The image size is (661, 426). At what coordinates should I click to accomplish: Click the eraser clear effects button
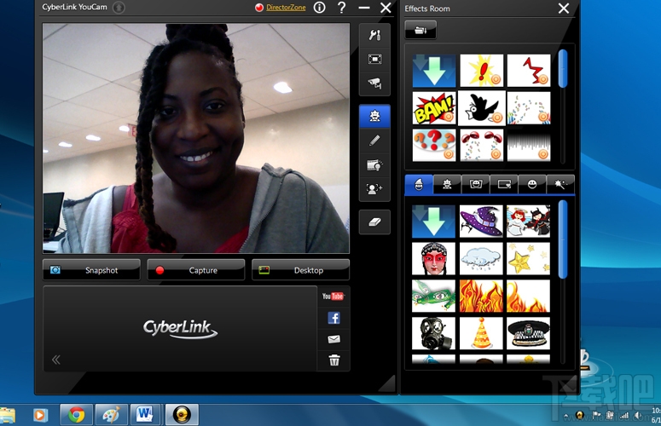pyautogui.click(x=374, y=222)
